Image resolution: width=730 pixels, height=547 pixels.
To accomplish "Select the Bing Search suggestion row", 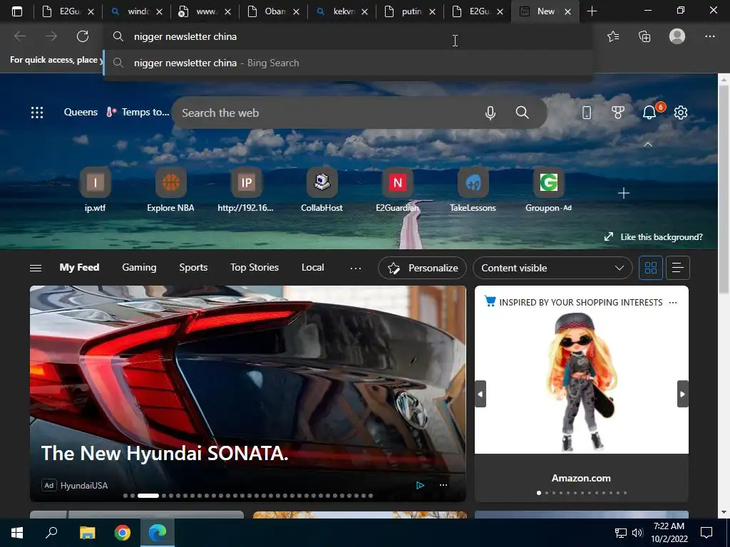I will 348,63.
